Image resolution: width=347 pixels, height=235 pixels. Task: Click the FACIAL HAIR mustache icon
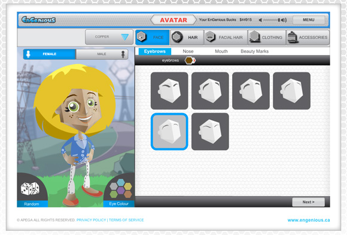[210, 36]
